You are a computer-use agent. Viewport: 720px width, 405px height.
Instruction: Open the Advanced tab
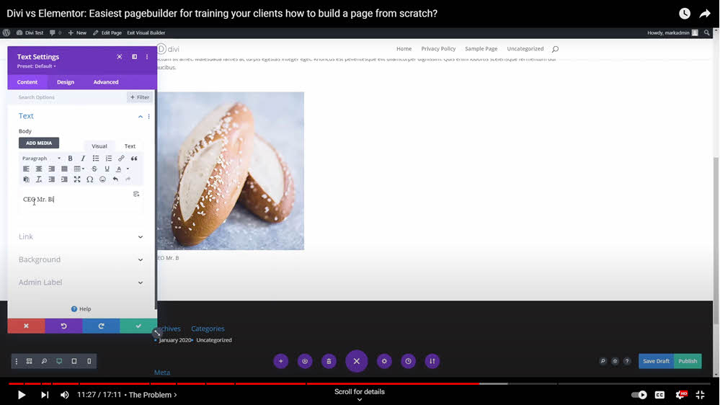pyautogui.click(x=106, y=82)
